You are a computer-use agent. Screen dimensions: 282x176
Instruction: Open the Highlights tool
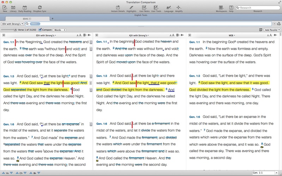click(131, 7)
